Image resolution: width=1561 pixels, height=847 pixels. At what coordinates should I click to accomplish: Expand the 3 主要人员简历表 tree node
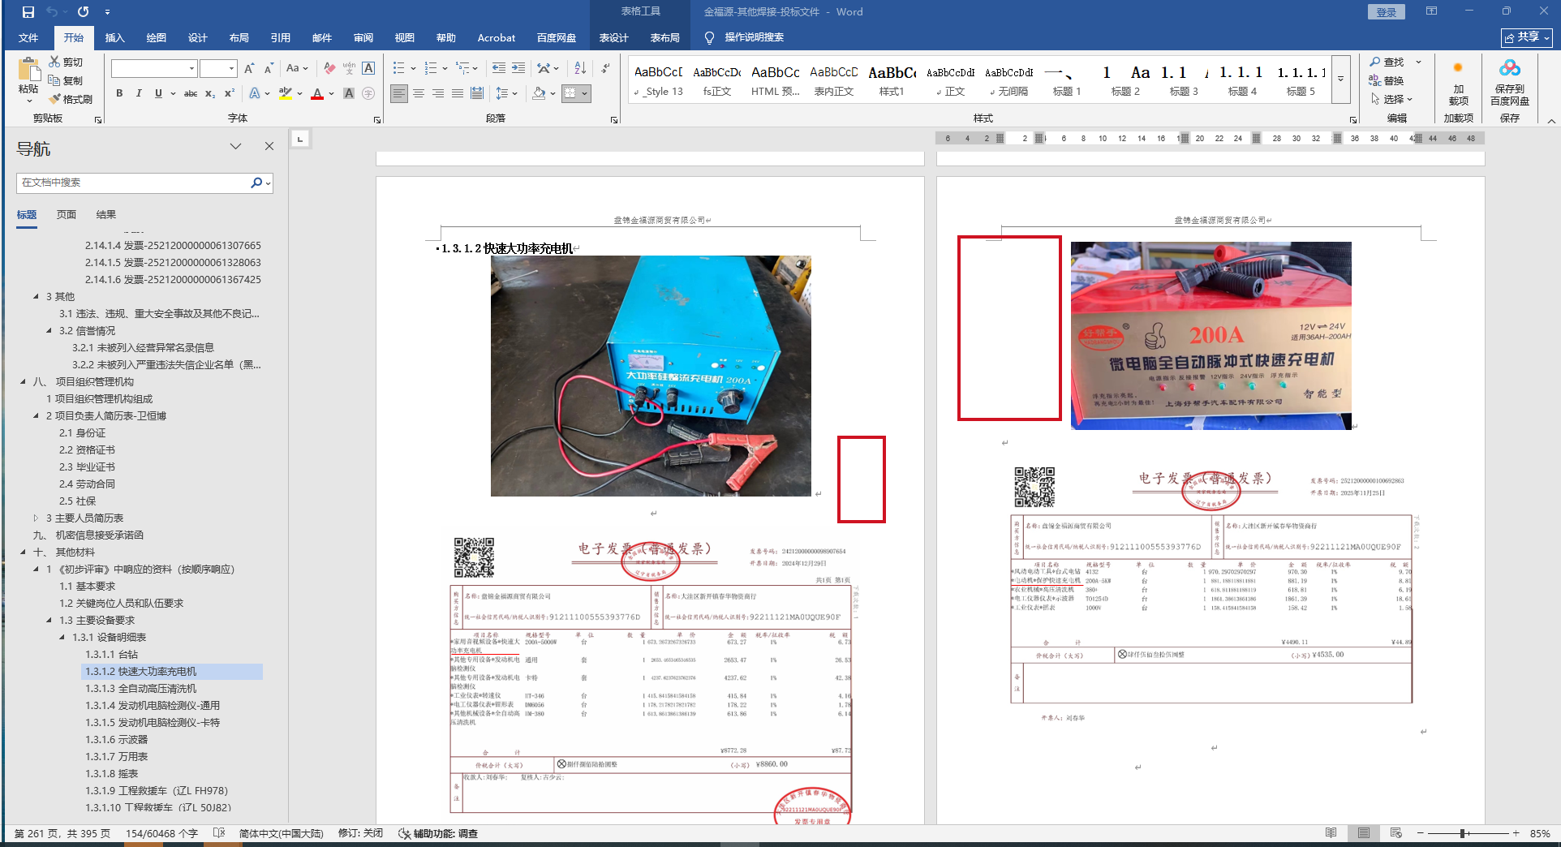click(x=36, y=518)
